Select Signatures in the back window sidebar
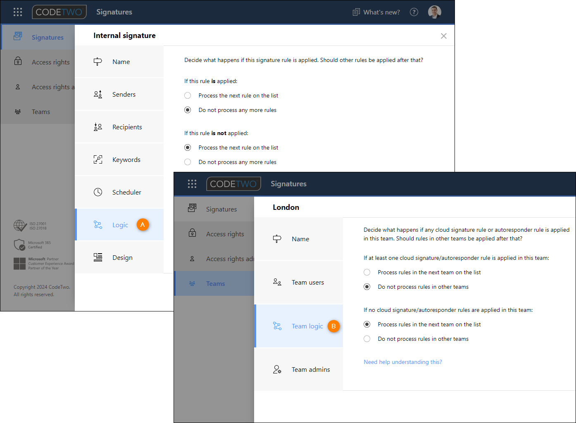Screen dimensions: 576x423 (38, 37)
